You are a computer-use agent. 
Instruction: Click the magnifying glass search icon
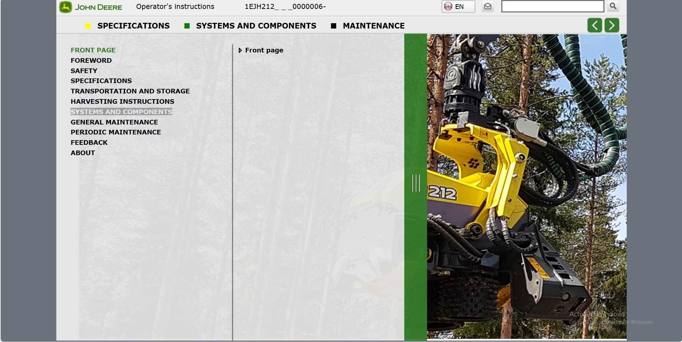(x=613, y=6)
